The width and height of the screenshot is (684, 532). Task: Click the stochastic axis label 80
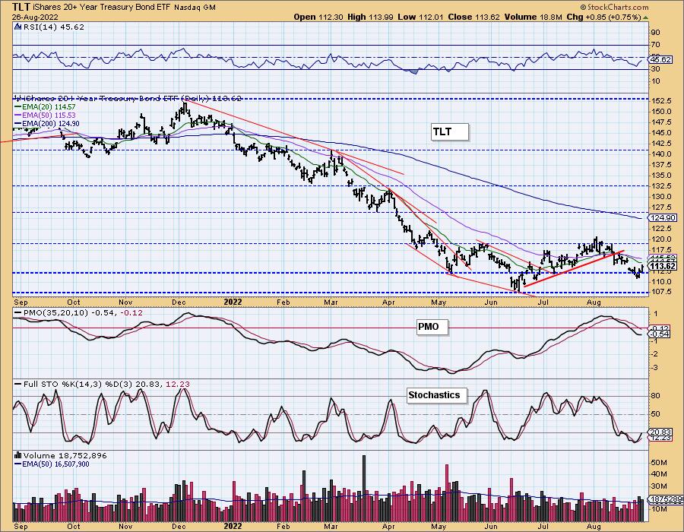[655, 395]
